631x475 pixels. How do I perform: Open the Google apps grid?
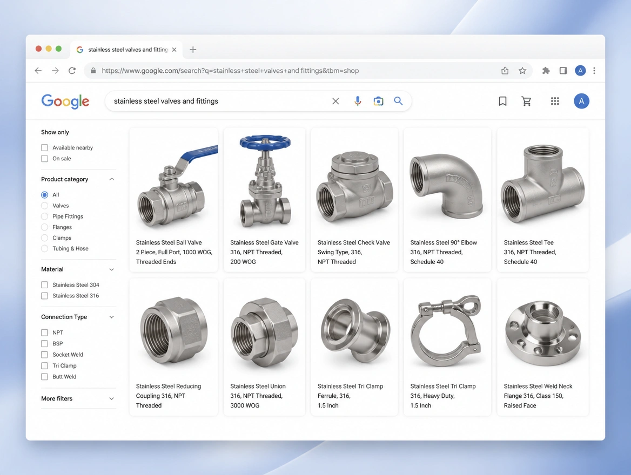pyautogui.click(x=555, y=101)
